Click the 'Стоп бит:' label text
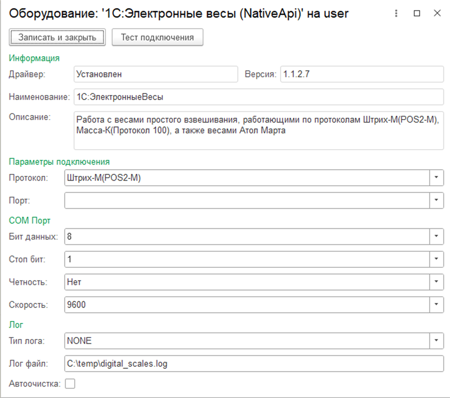Image resolution: width=450 pixels, height=398 pixels. (x=27, y=259)
